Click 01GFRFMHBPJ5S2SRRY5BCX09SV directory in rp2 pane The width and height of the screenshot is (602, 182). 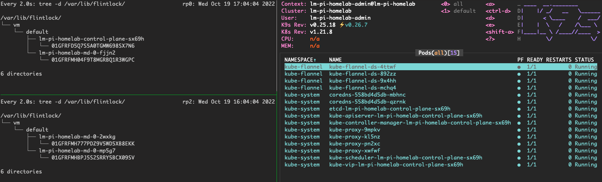point(93,158)
